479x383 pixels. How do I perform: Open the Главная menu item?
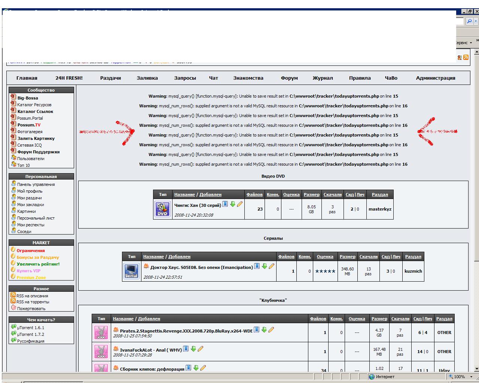point(27,78)
